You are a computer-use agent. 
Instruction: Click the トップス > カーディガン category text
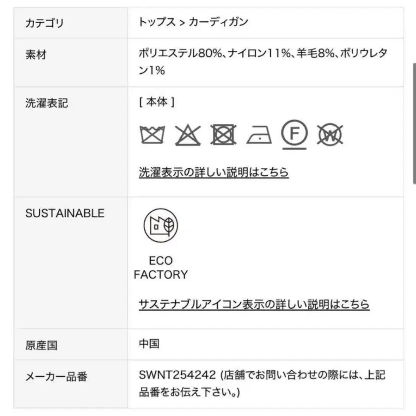193,22
